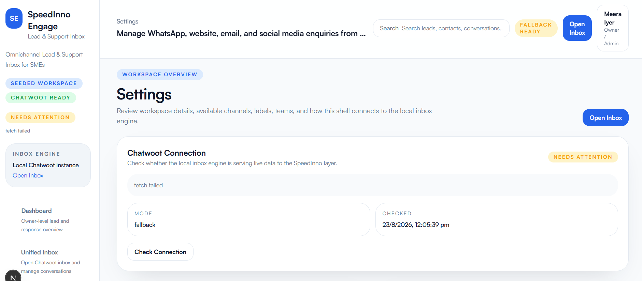The width and height of the screenshot is (642, 281).
Task: Click the 'fetch failed' message in the connection card
Action: (148, 185)
